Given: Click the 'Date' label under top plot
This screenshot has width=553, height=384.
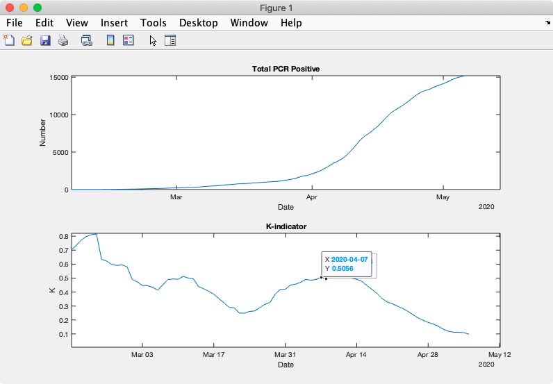Looking at the screenshot, I should (286, 207).
